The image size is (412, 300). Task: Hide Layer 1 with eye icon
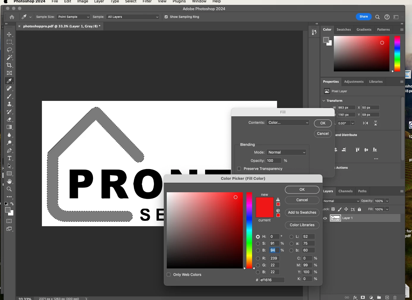tap(325, 218)
